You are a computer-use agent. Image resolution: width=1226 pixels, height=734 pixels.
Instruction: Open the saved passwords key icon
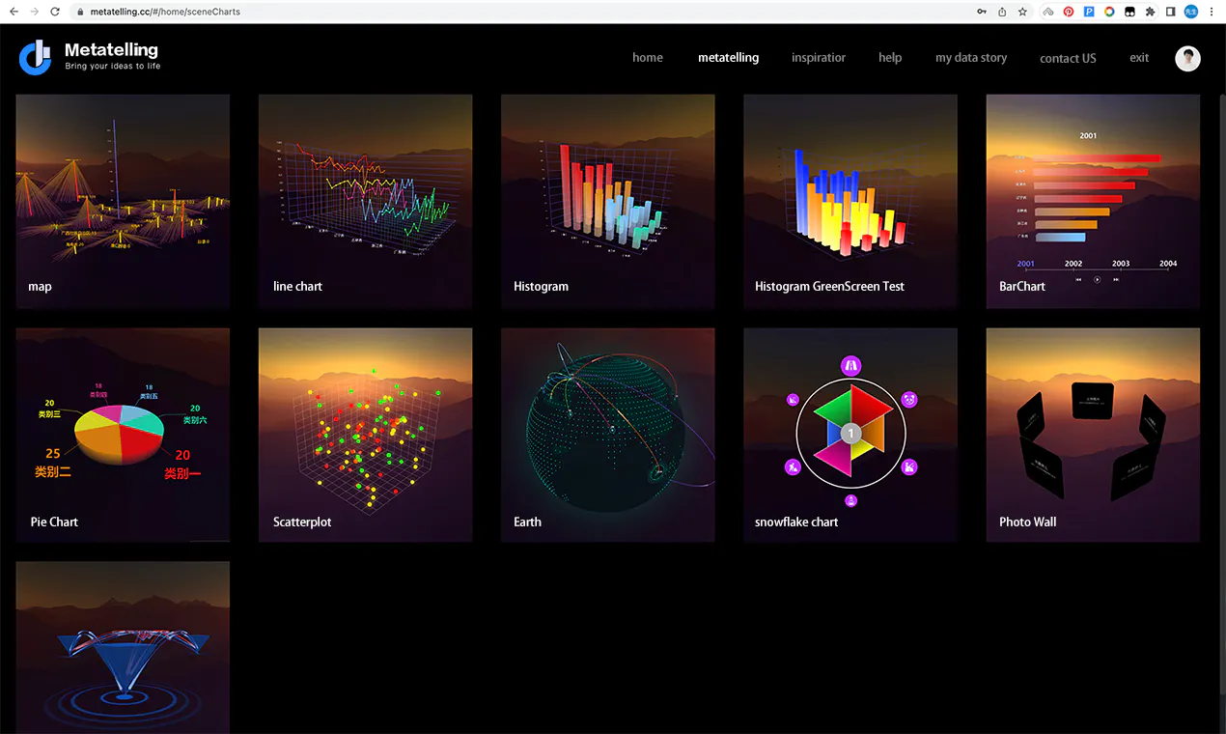(982, 12)
